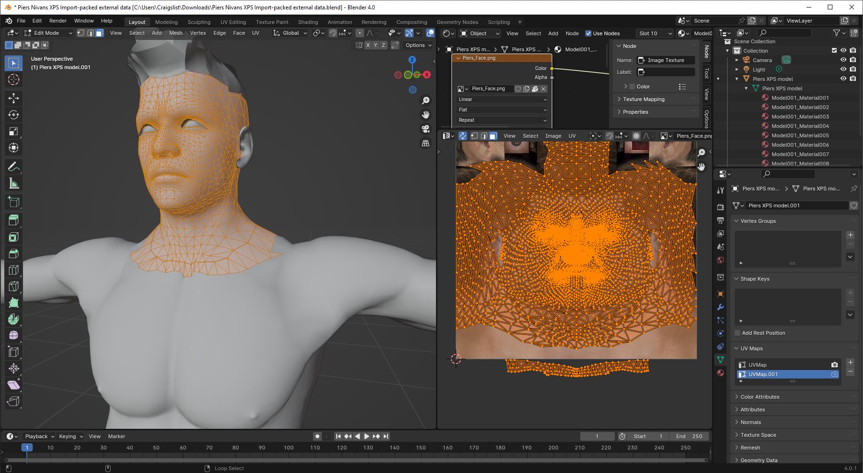Open Object Data properties tab icon

pyautogui.click(x=720, y=360)
